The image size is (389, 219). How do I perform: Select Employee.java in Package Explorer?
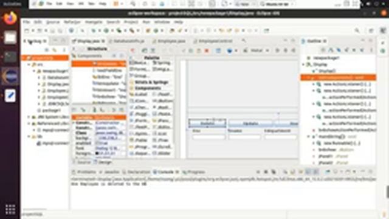[56, 91]
